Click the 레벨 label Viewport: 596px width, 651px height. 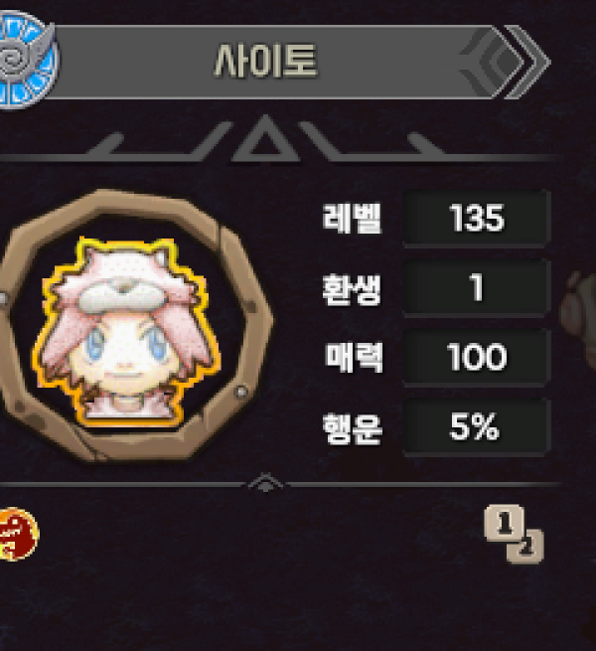352,218
